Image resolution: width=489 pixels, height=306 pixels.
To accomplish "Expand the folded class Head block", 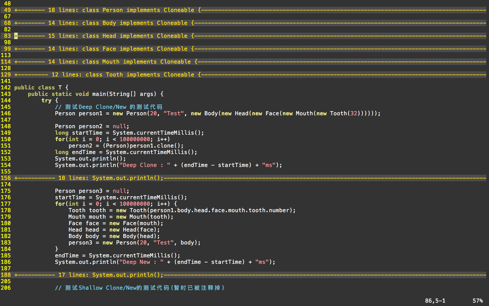I will point(250,36).
